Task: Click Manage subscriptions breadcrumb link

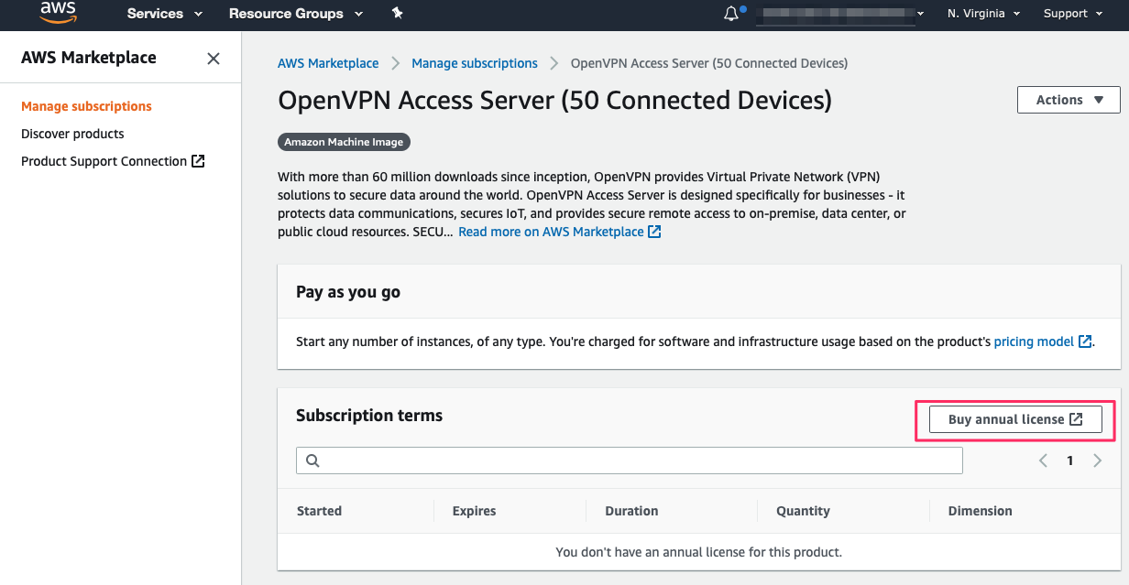Action: click(x=475, y=63)
